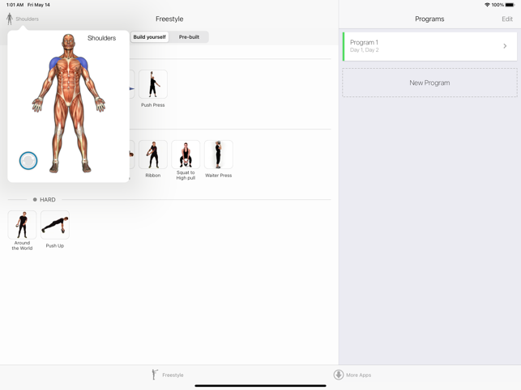Select the Waiter Press exercise

pos(218,155)
